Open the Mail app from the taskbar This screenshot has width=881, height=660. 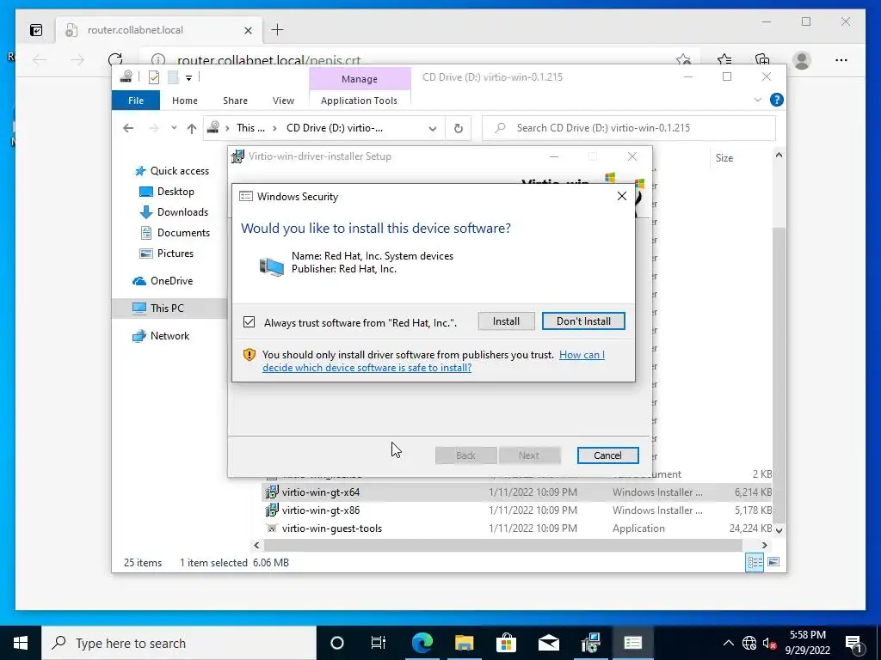(548, 643)
